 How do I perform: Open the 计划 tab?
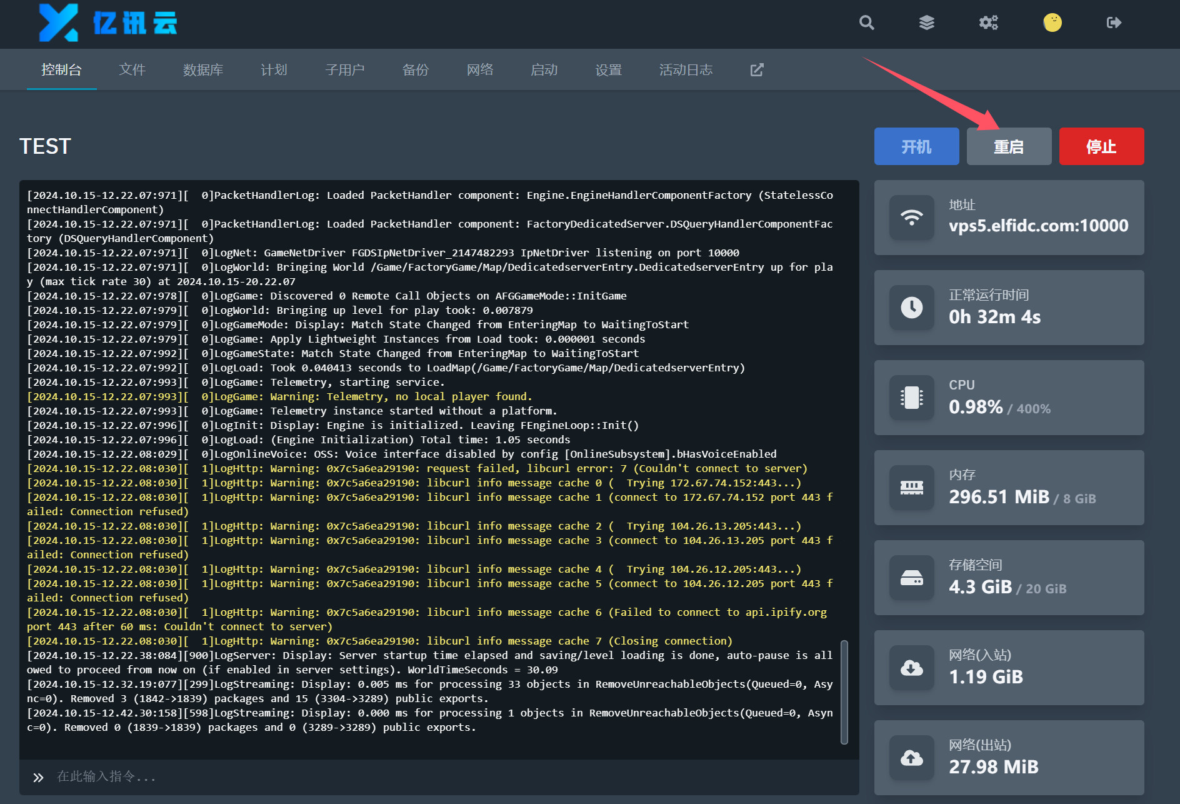point(274,70)
